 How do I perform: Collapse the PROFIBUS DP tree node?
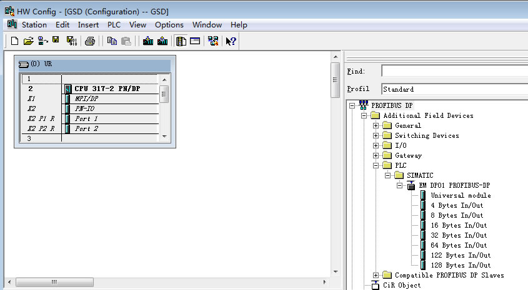[352, 105]
